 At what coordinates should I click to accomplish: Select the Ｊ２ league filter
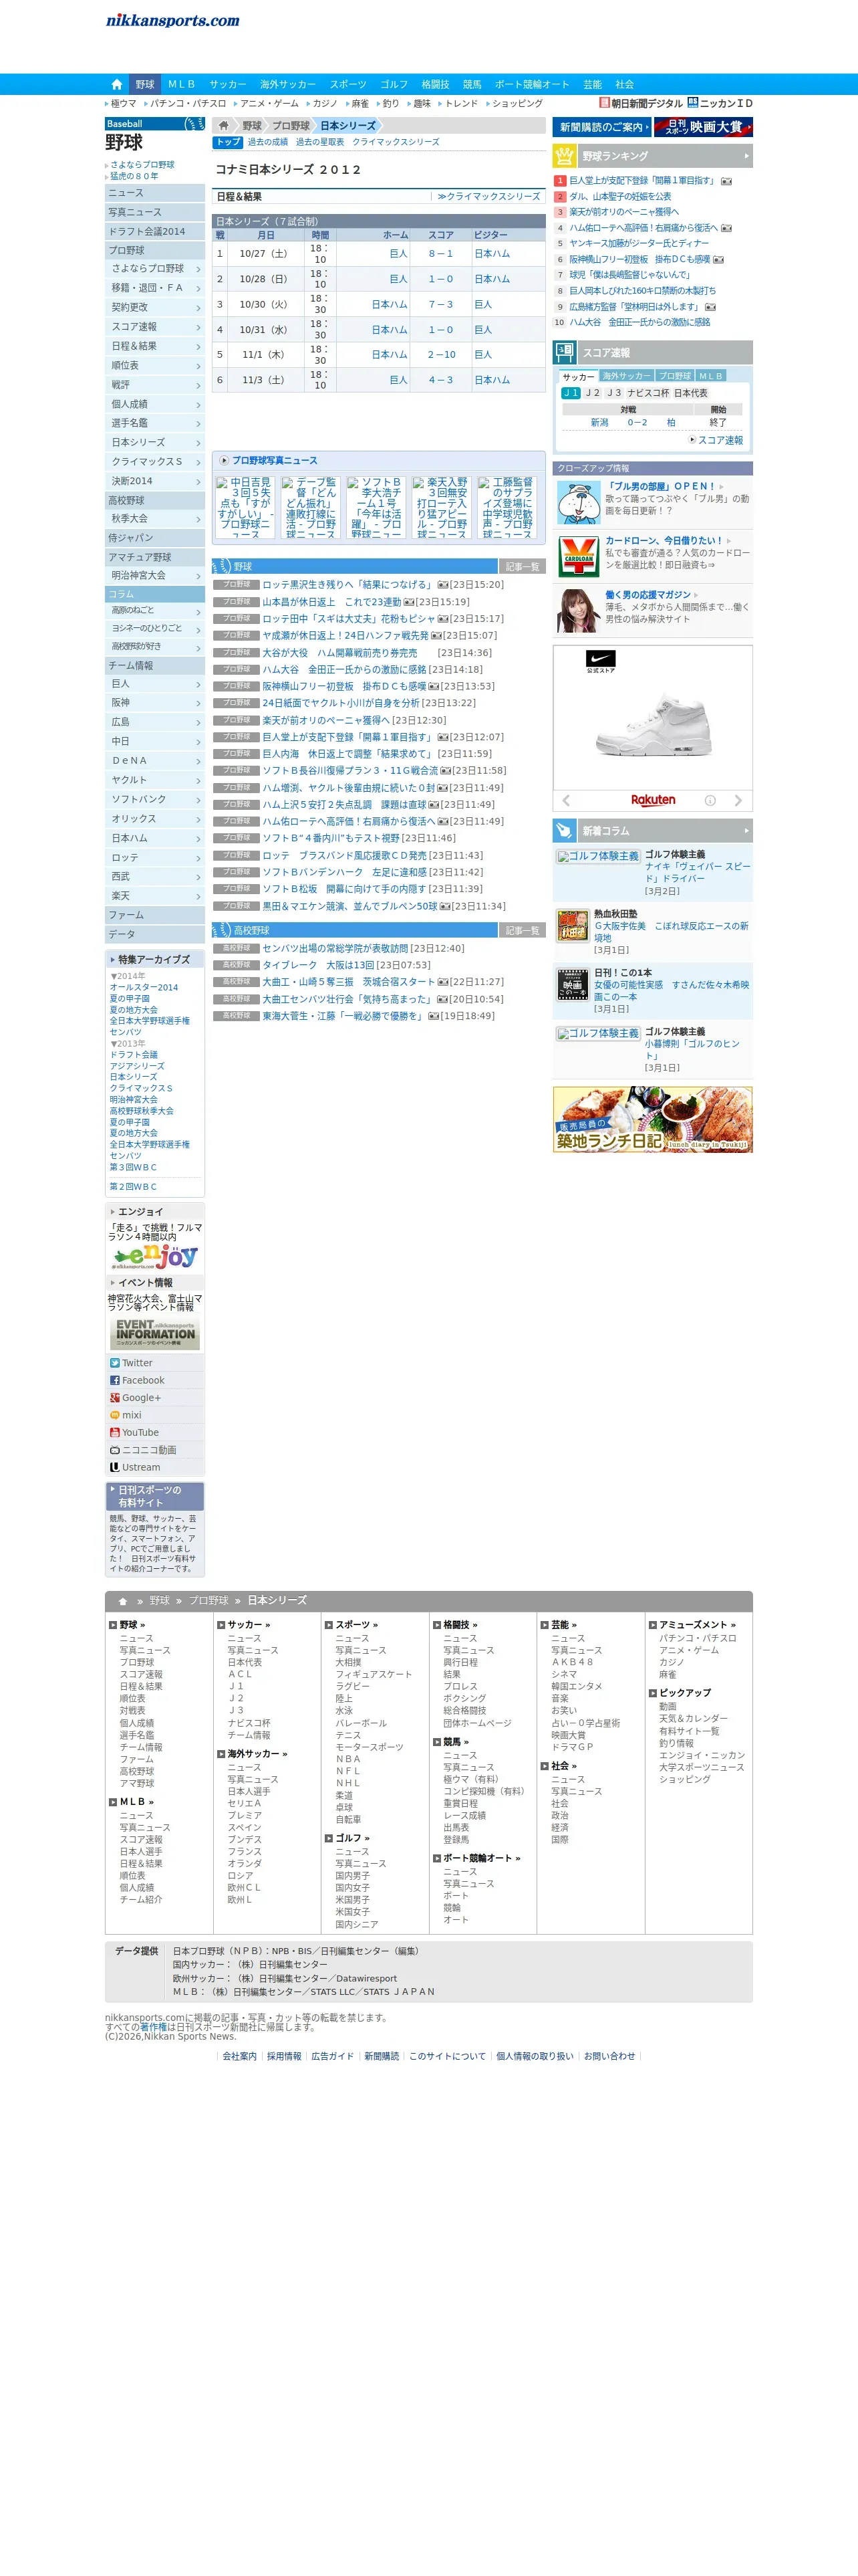click(593, 393)
